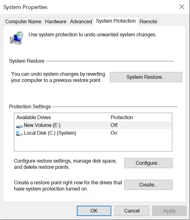Go to the Advanced tab
Screen dimensions: 190x220
point(81,21)
